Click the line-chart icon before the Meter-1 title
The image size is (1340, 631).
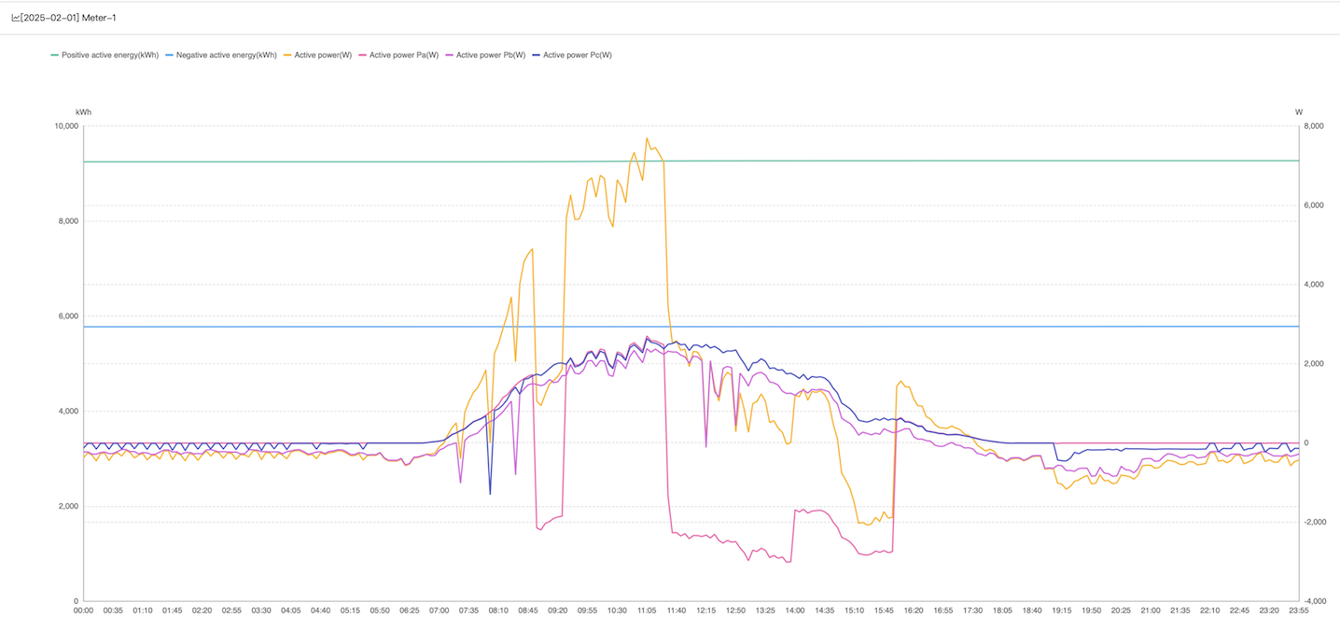point(16,18)
